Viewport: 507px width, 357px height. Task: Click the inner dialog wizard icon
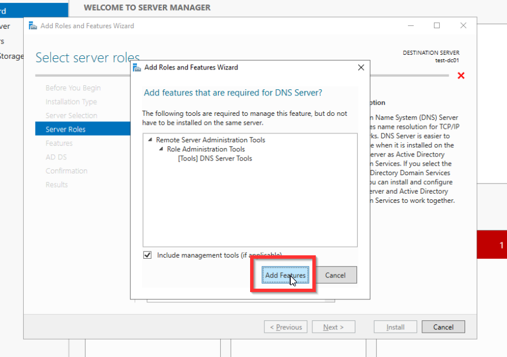(x=137, y=67)
